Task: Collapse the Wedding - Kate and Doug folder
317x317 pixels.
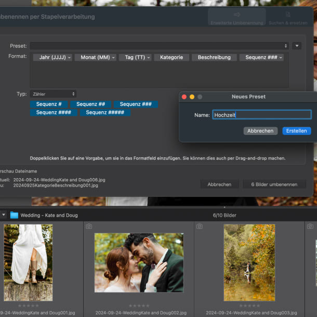Action: pyautogui.click(x=4, y=215)
